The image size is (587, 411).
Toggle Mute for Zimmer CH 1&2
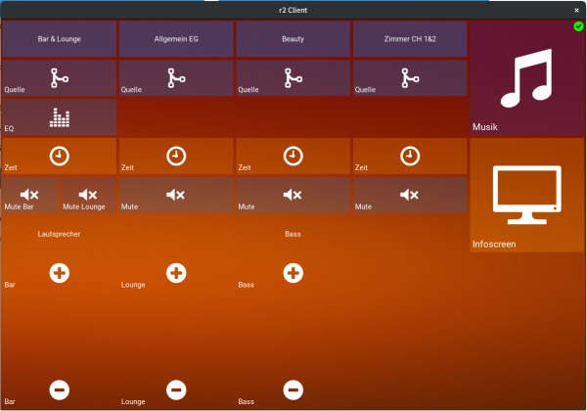[410, 196]
